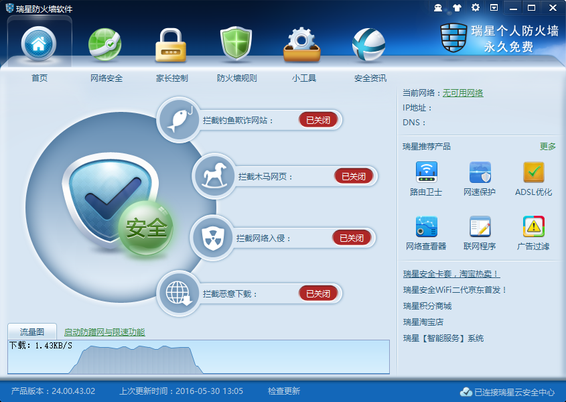This screenshot has width=566, height=402.
Task: Select the 流量图 tab
Action: click(32, 332)
